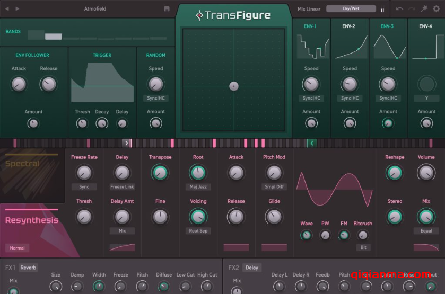This screenshot has height=294, width=445.
Task: Open the Normal mode dropdown
Action: tap(17, 248)
